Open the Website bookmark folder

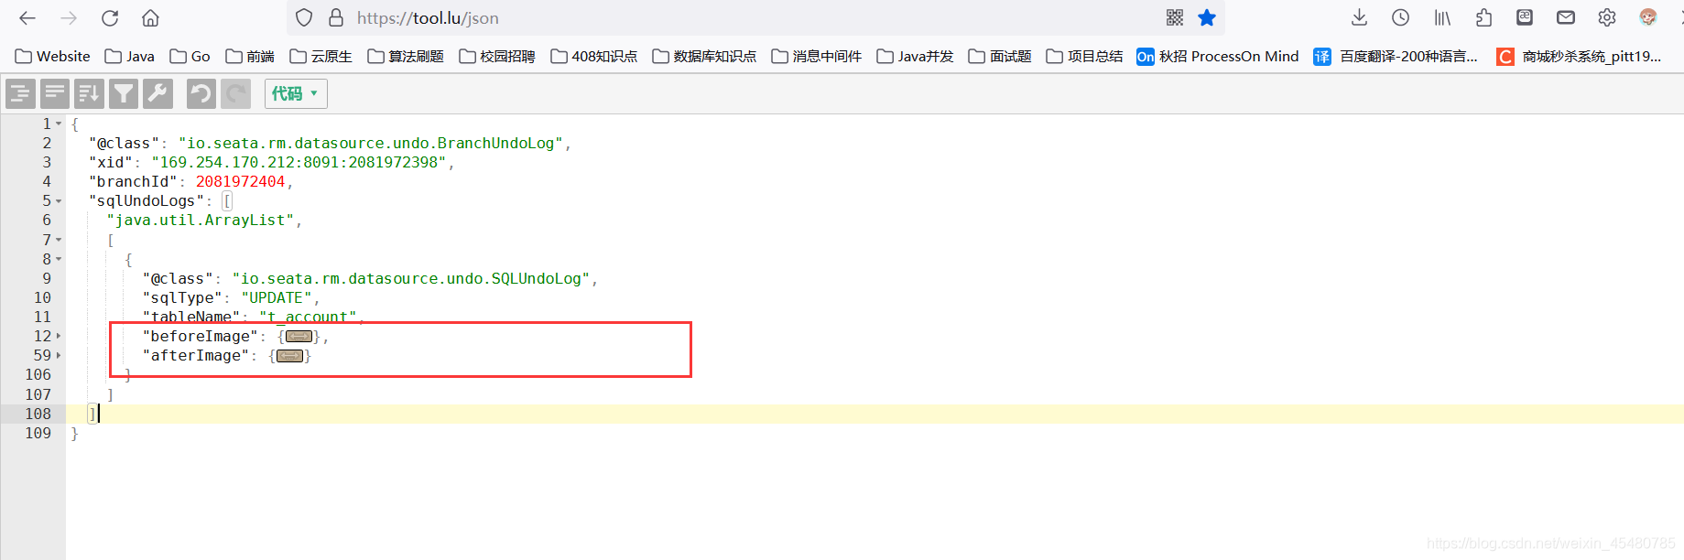pyautogui.click(x=52, y=56)
